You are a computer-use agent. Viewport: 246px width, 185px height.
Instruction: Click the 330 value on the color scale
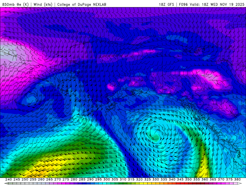[156, 179]
